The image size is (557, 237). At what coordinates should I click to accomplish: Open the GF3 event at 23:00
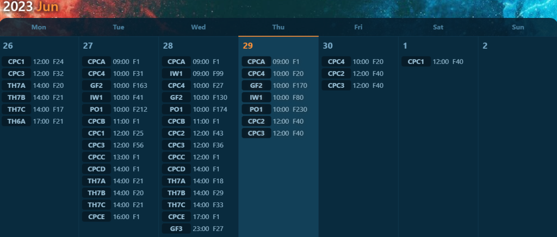click(x=176, y=229)
